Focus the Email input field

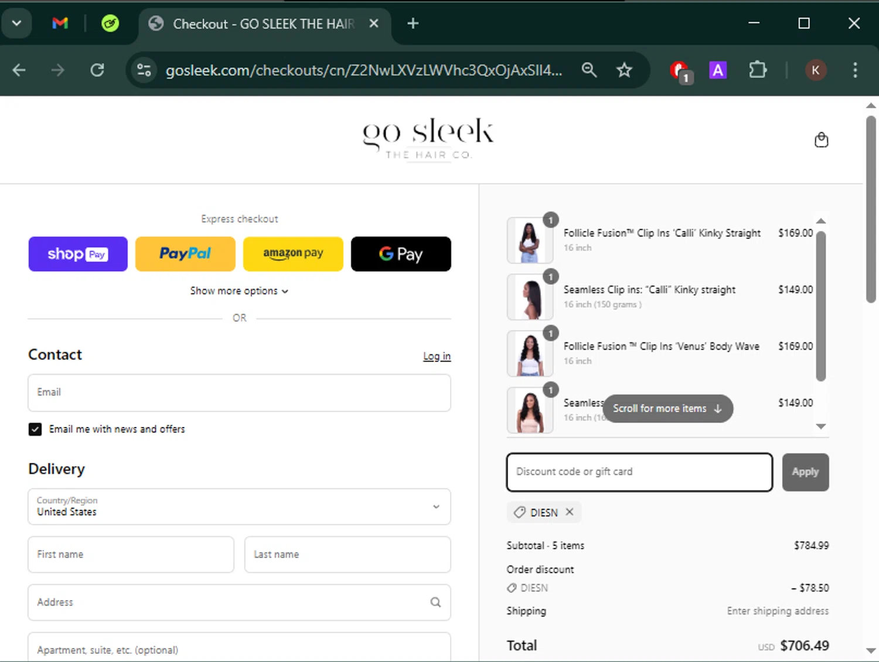pyautogui.click(x=239, y=393)
